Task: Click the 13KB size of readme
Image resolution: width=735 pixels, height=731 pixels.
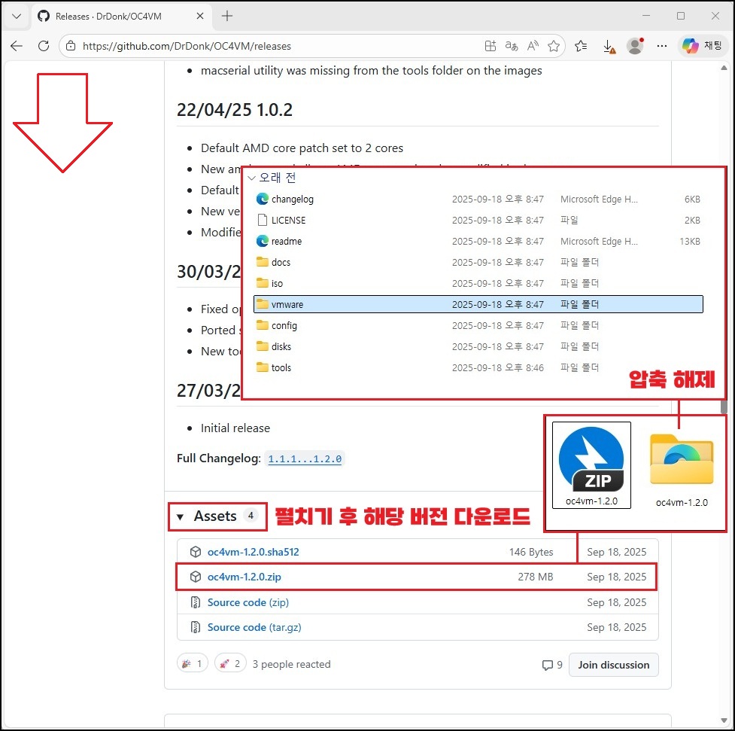Action: click(x=690, y=241)
